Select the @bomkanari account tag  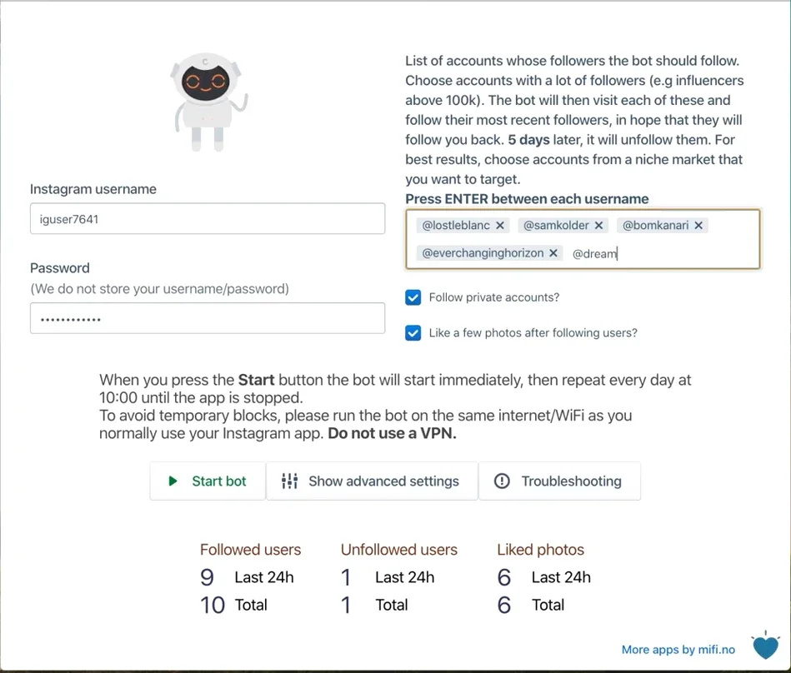point(655,226)
